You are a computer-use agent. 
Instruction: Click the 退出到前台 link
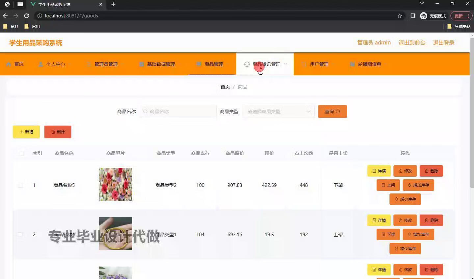click(x=412, y=43)
